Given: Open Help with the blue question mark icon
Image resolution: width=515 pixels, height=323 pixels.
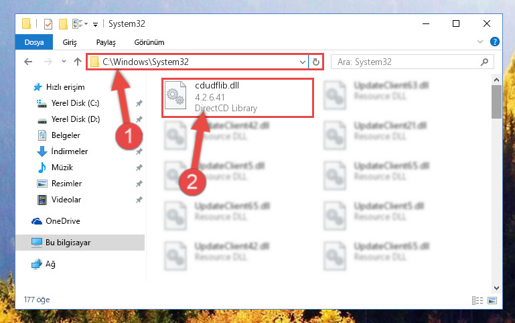Looking at the screenshot, I should click(494, 42).
